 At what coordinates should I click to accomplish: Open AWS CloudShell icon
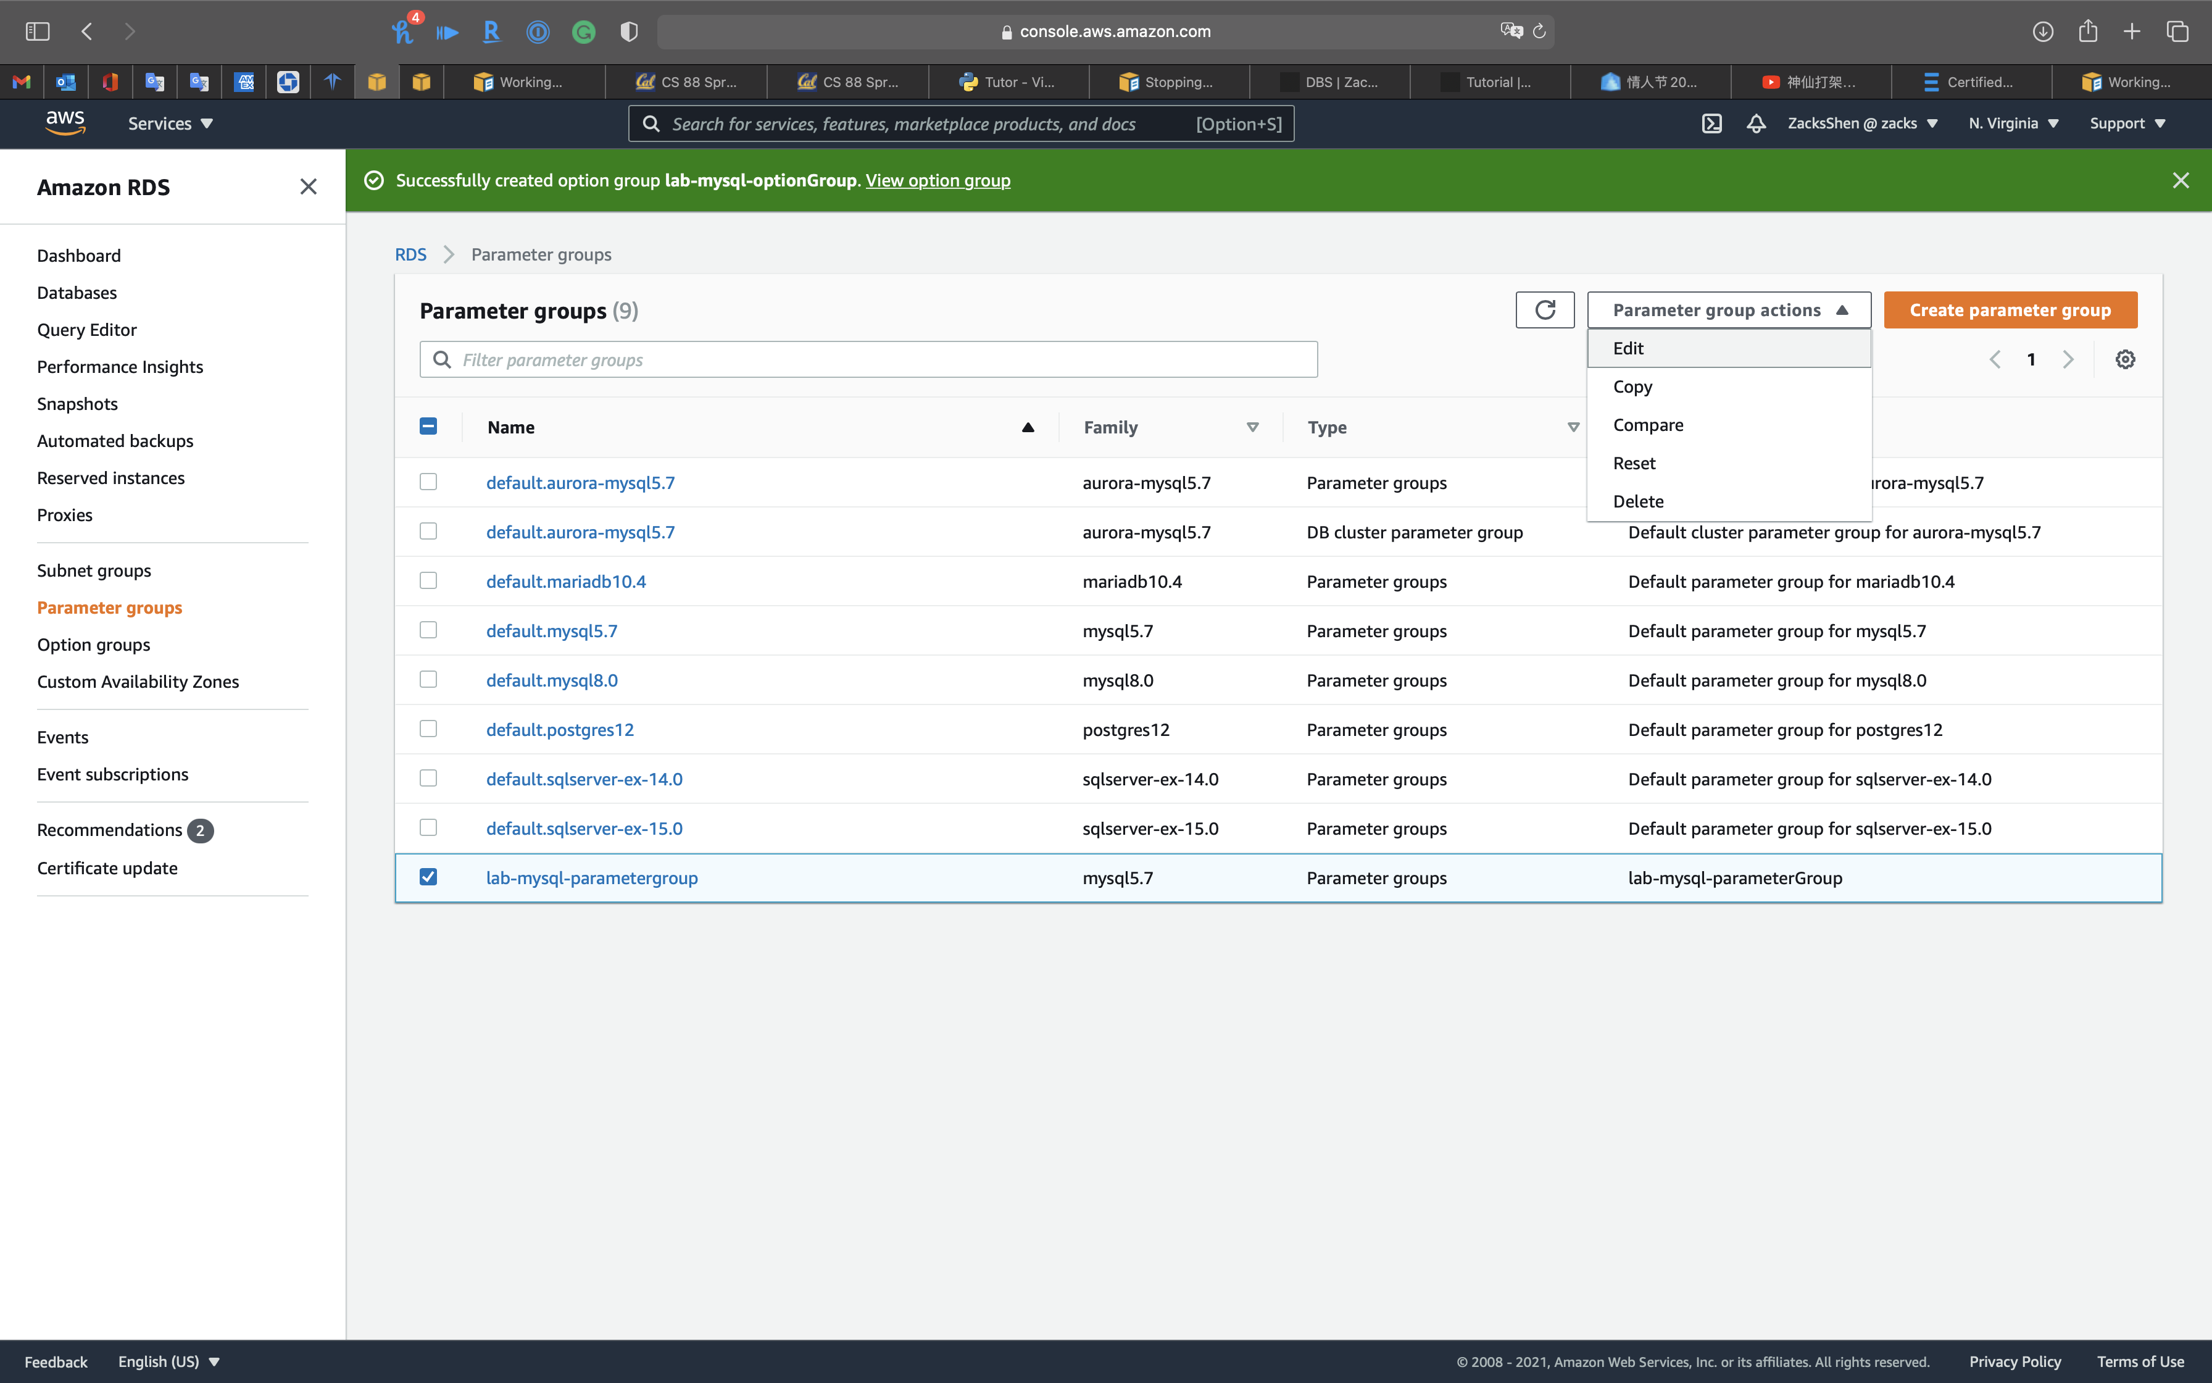(1711, 123)
